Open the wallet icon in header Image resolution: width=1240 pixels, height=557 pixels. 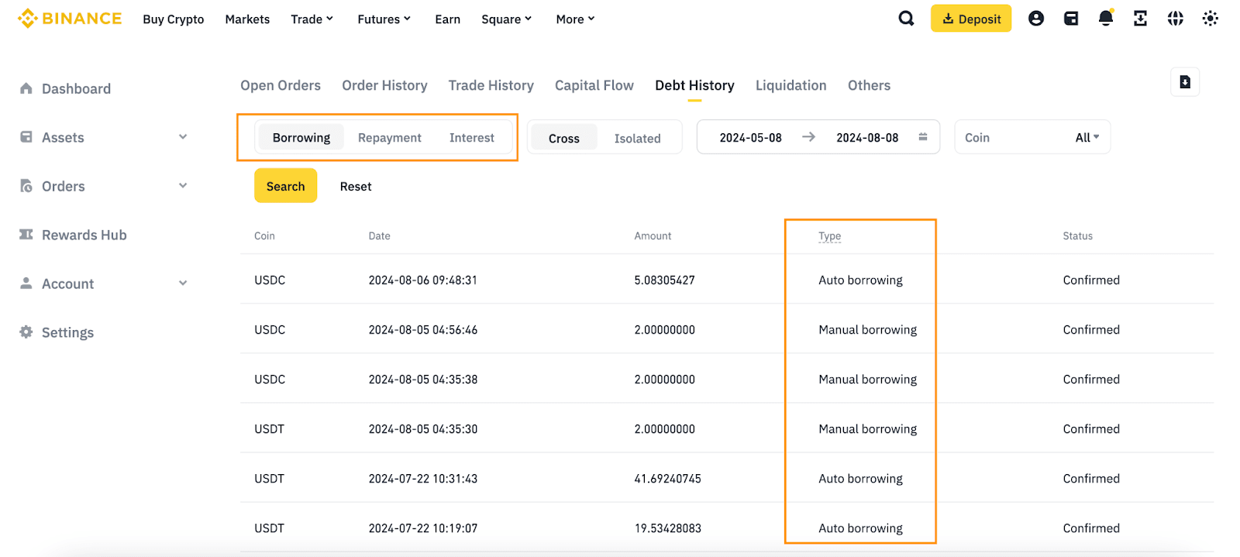tap(1071, 19)
